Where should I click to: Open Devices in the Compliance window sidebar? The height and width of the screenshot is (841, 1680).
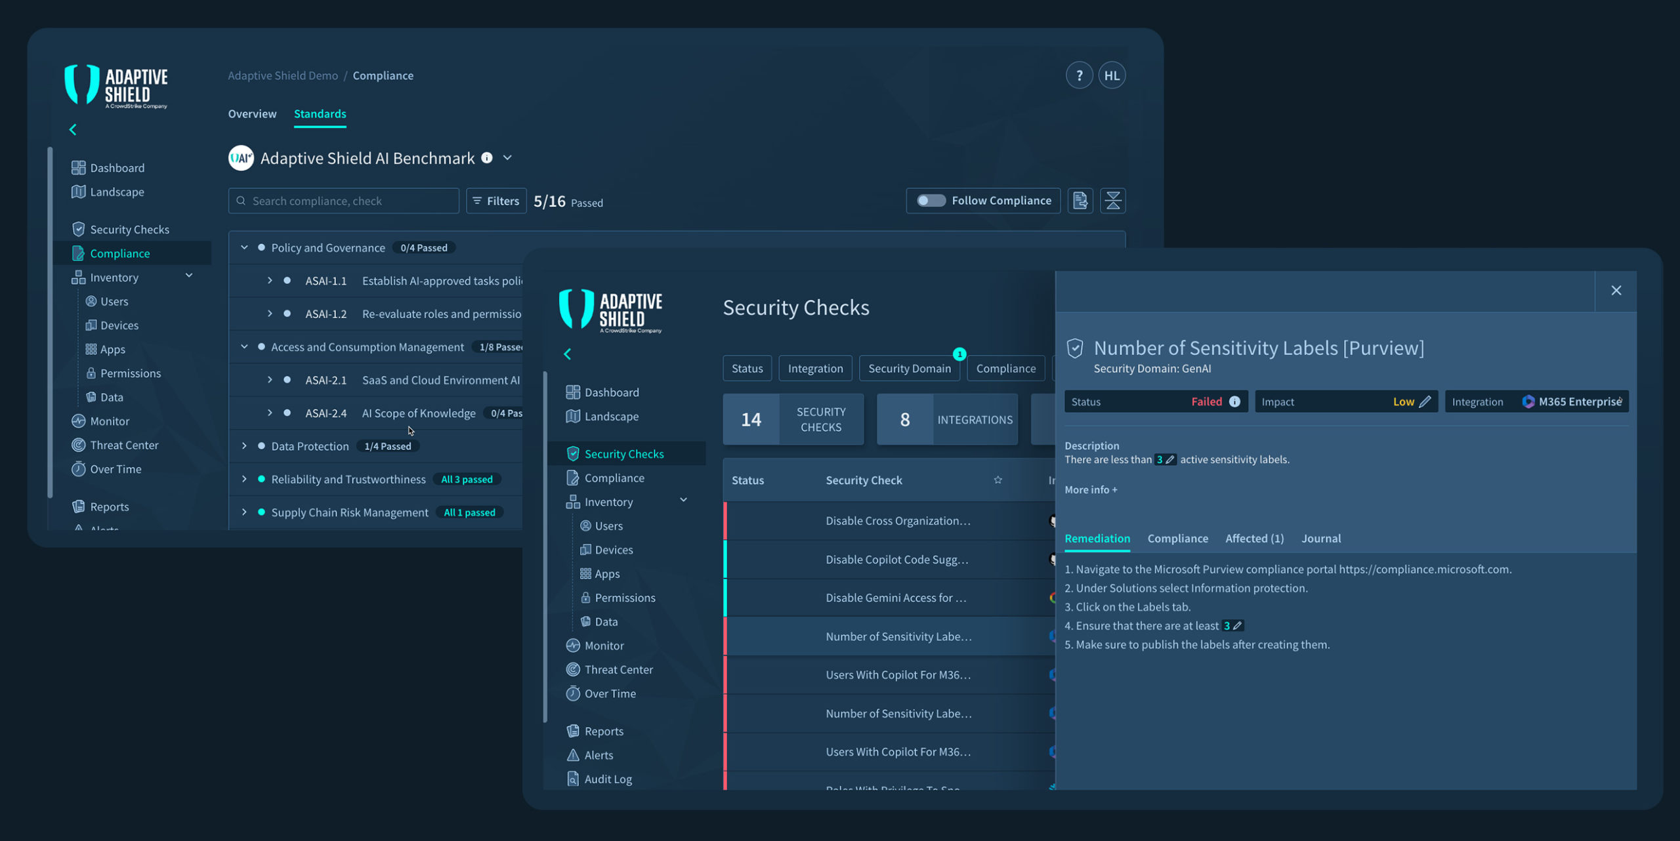click(112, 325)
